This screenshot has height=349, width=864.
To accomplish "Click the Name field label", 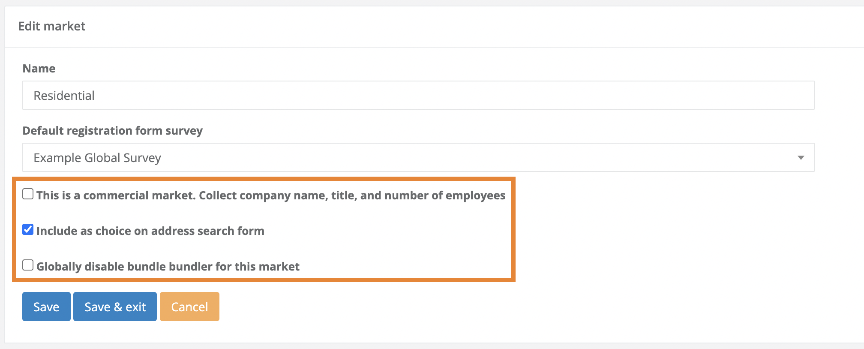I will pos(39,68).
